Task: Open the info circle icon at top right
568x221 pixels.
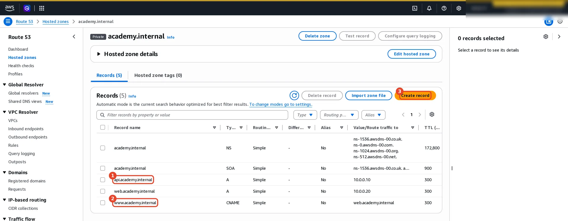Action: pos(560,21)
